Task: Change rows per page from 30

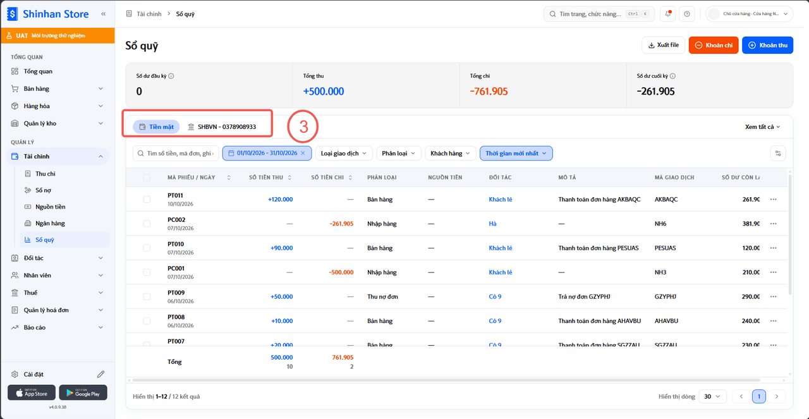Action: tap(712, 396)
